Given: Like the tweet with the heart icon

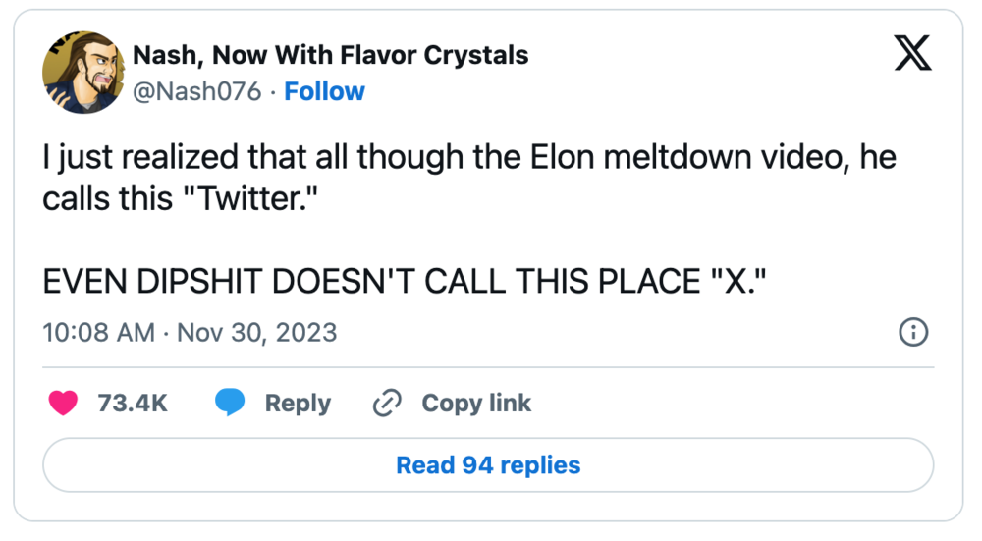Looking at the screenshot, I should tap(64, 404).
